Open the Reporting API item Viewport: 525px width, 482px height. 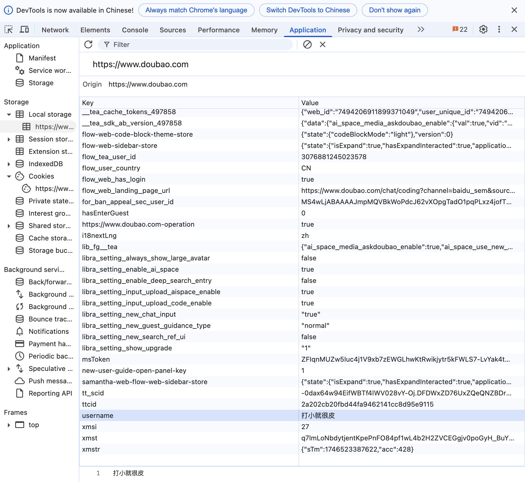pyautogui.click(x=44, y=393)
